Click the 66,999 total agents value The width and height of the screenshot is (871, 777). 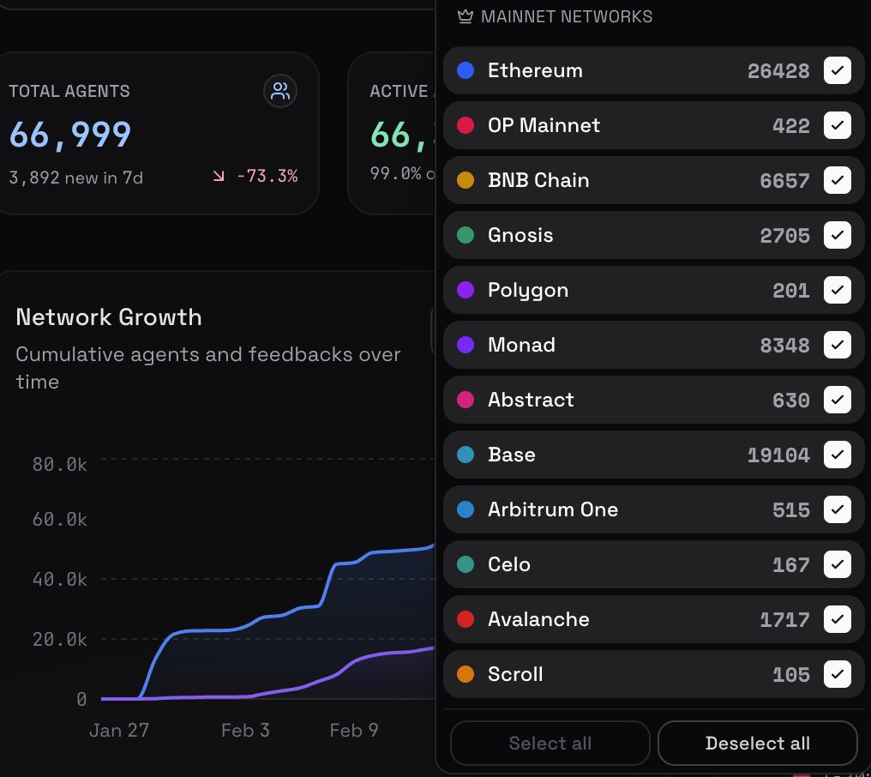pyautogui.click(x=70, y=135)
